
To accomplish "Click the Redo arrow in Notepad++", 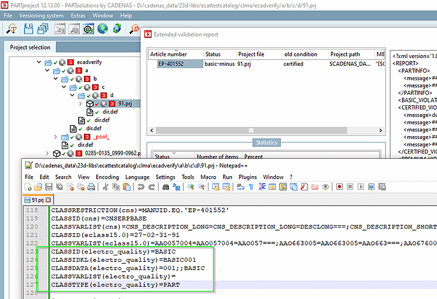I will [151, 187].
